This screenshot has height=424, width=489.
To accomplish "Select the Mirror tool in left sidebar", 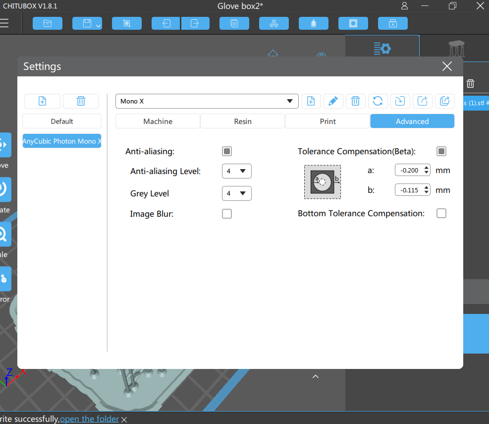I will coord(4,279).
